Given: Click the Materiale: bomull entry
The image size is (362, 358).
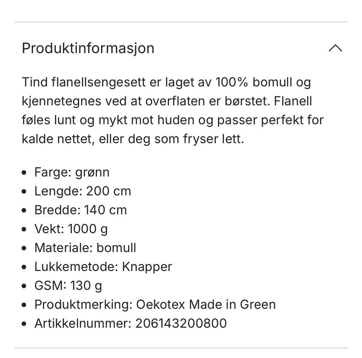Looking at the screenshot, I should [85, 248].
